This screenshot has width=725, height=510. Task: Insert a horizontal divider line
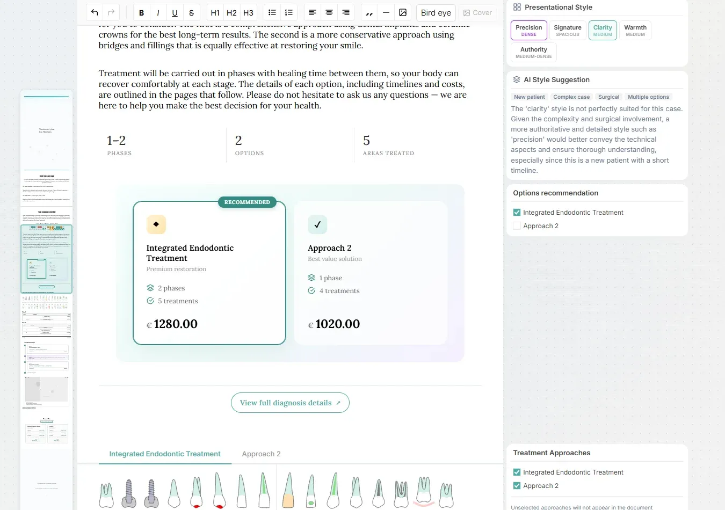(x=386, y=12)
